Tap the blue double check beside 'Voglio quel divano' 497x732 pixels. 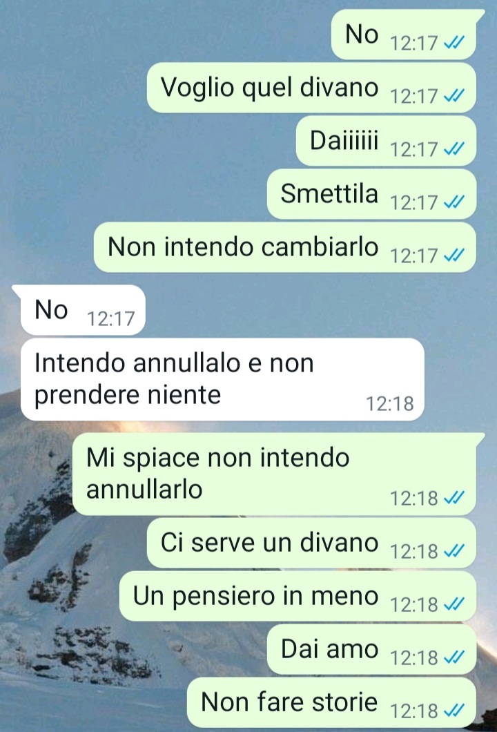pyautogui.click(x=454, y=96)
